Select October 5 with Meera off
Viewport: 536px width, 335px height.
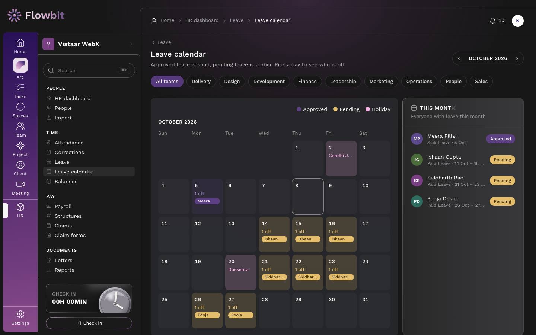[x=207, y=197]
